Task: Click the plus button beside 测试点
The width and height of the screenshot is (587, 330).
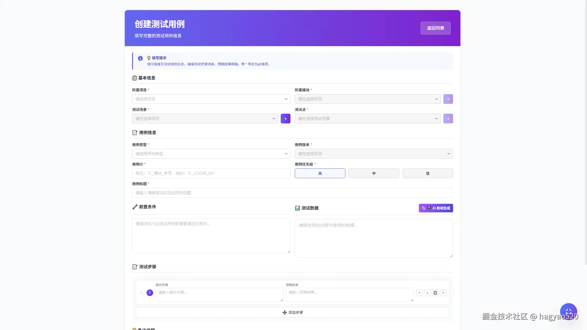Action: coord(448,119)
